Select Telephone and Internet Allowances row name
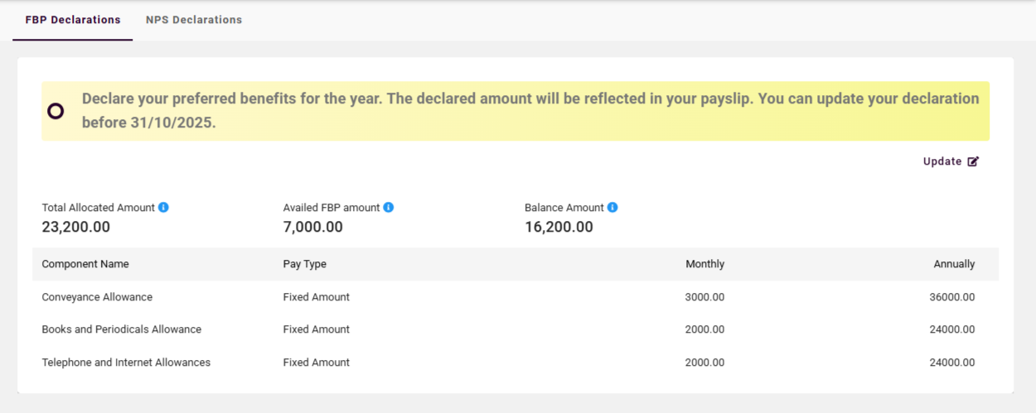This screenshot has height=413, width=1036. tap(126, 363)
